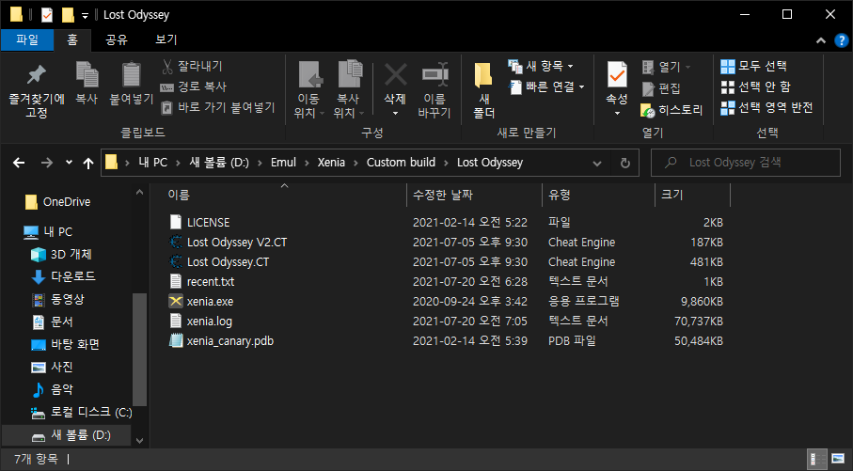The width and height of the screenshot is (853, 471).
Task: Switch to the Home (홈) tab
Action: coord(72,39)
